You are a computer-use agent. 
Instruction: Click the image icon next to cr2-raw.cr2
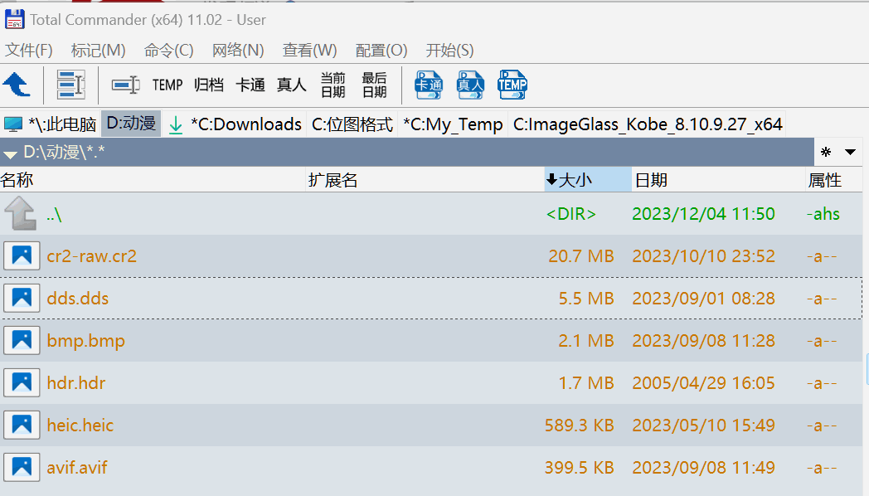click(21, 256)
